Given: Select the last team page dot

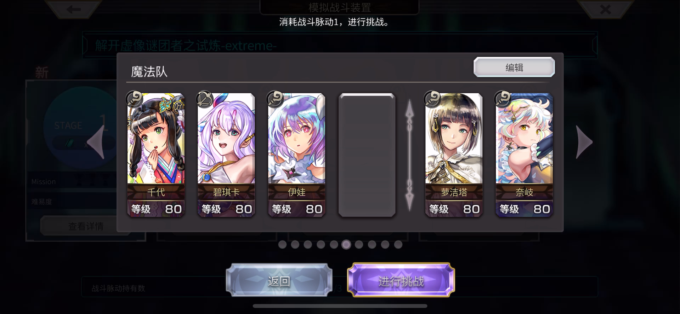Looking at the screenshot, I should (x=398, y=244).
